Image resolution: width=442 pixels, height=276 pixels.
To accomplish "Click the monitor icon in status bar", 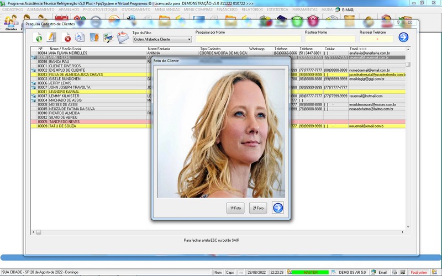I will (x=403, y=272).
